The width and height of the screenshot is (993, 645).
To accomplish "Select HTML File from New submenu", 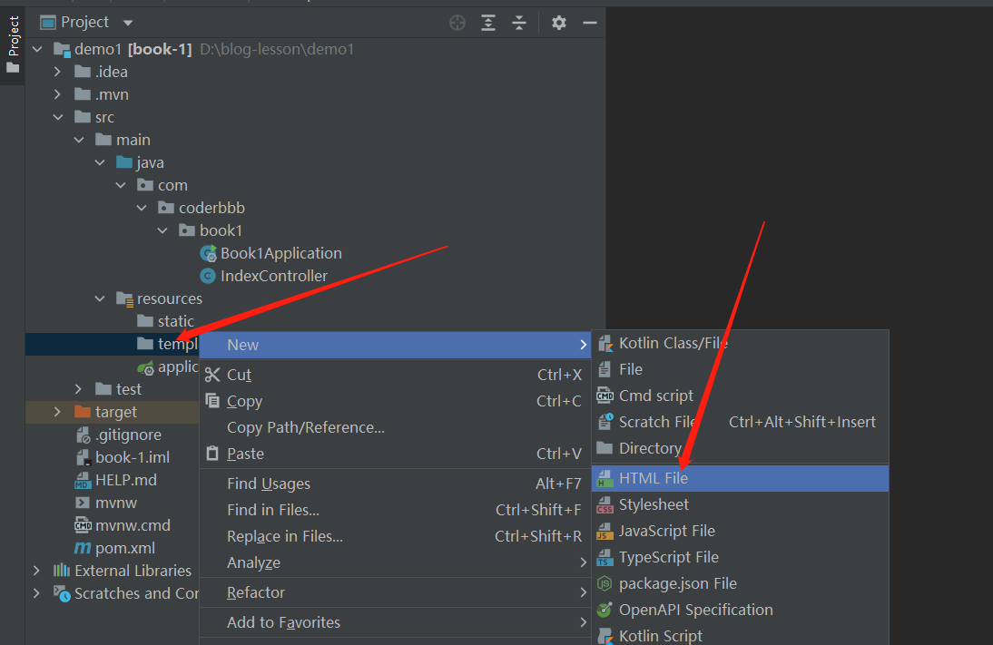I will (654, 478).
